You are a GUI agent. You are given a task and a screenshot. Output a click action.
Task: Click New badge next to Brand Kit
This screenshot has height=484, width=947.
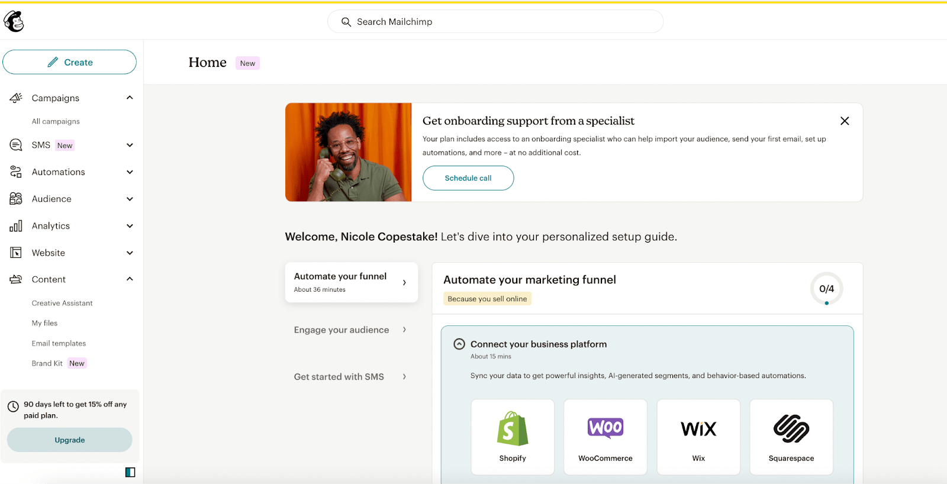point(77,363)
